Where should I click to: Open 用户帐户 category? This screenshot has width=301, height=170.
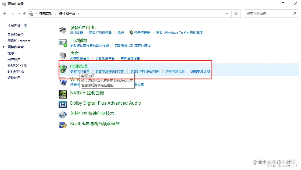click(x=14, y=59)
